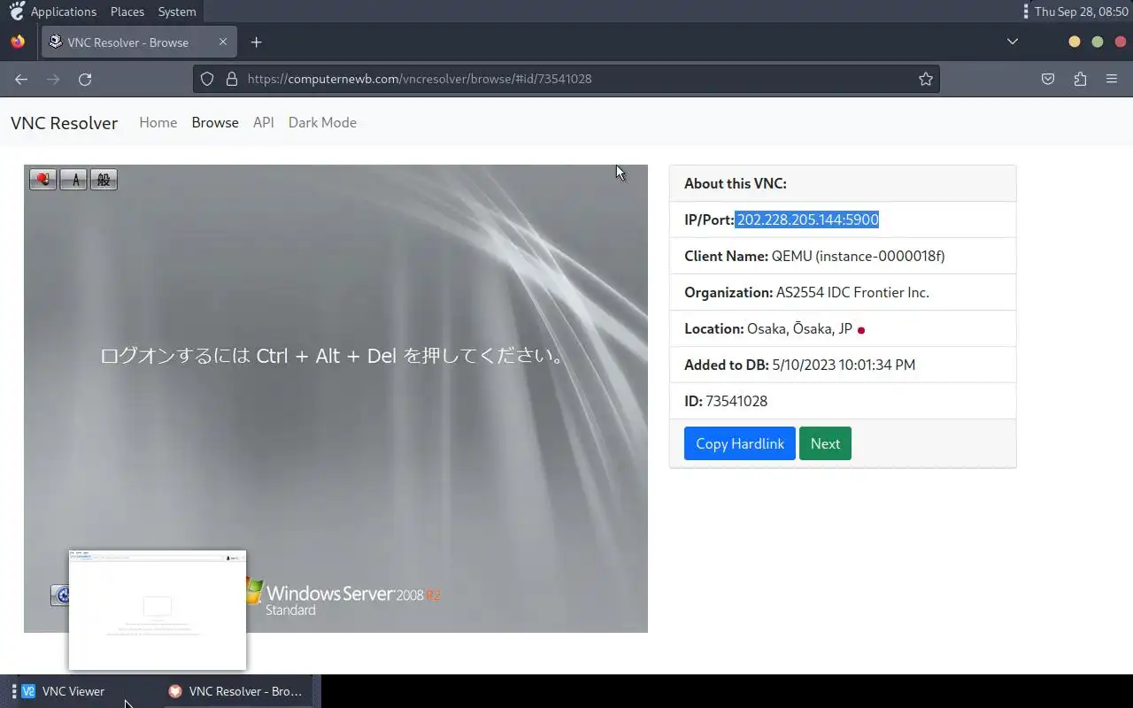Click the browser forward arrow
This screenshot has height=708, width=1133.
[53, 79]
